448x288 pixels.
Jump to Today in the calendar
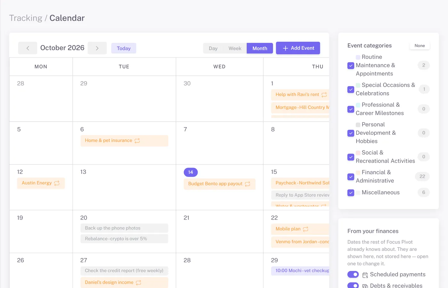tap(124, 48)
